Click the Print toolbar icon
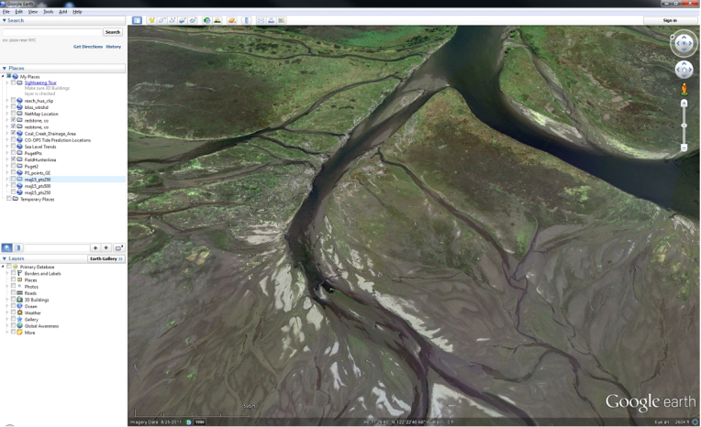701x427 pixels. point(270,20)
